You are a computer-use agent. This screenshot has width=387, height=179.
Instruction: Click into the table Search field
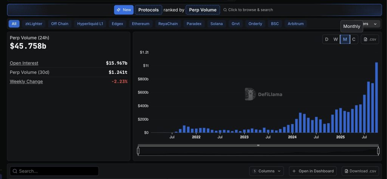click(x=57, y=171)
